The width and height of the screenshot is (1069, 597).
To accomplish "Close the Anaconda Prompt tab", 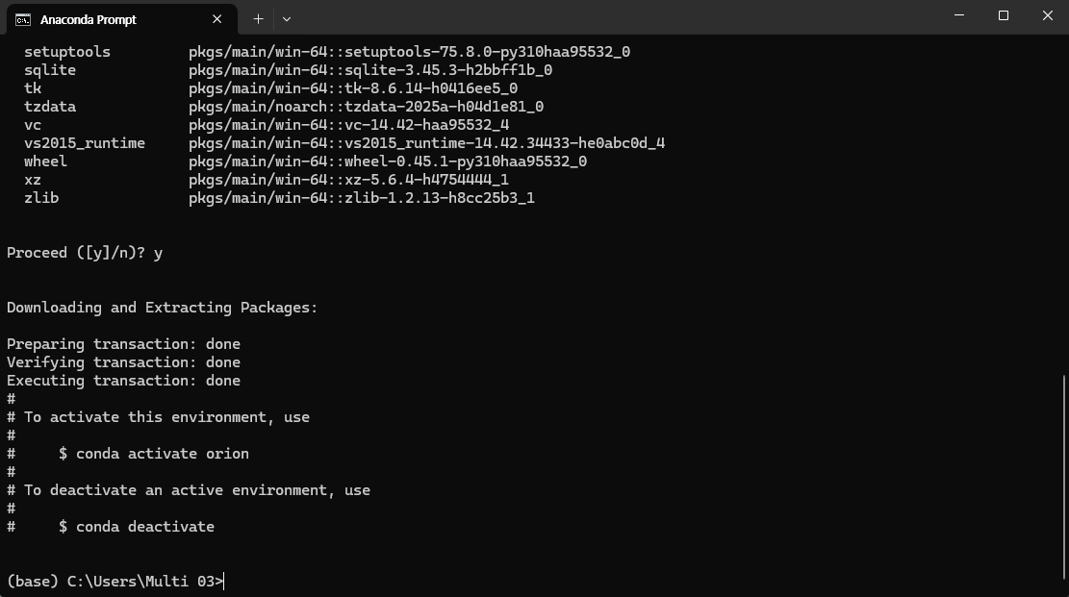I will click(216, 19).
